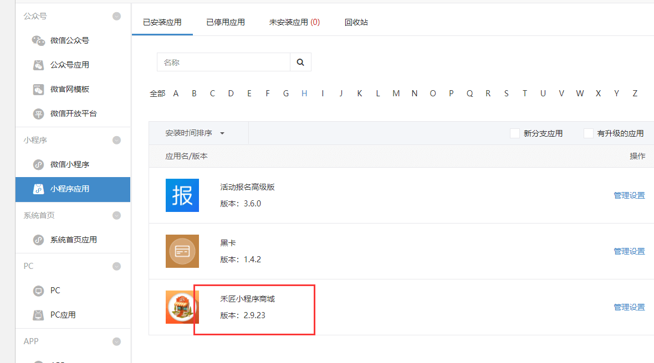Filter apps by letter H
654x363 pixels.
[304, 94]
